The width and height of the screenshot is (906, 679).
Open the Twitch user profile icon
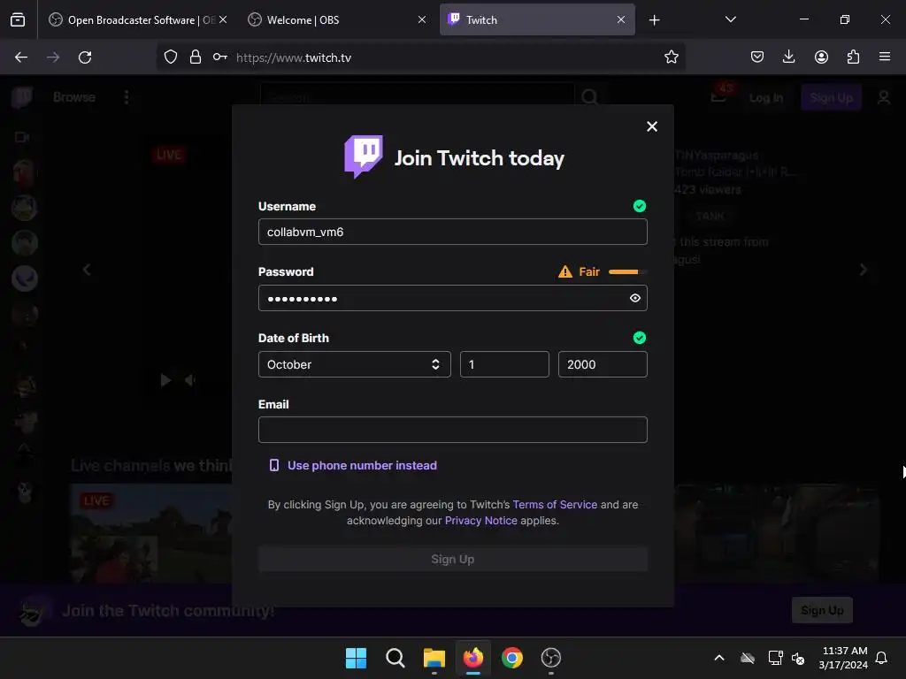tap(884, 97)
